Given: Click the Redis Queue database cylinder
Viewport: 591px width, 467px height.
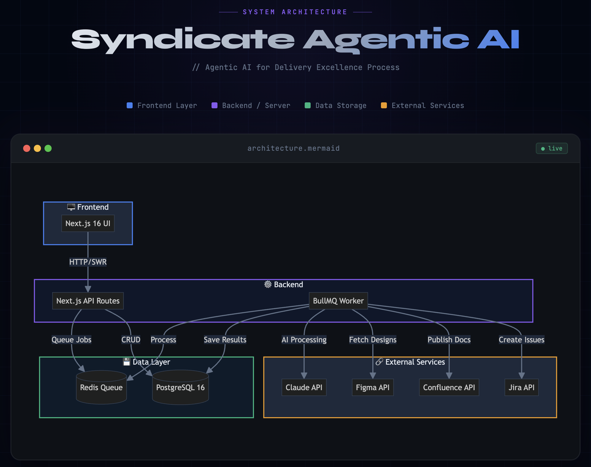Looking at the screenshot, I should (x=101, y=387).
